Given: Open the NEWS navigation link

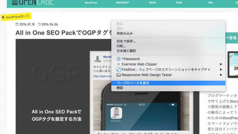Looking at the screenshot, I should pos(152,2).
